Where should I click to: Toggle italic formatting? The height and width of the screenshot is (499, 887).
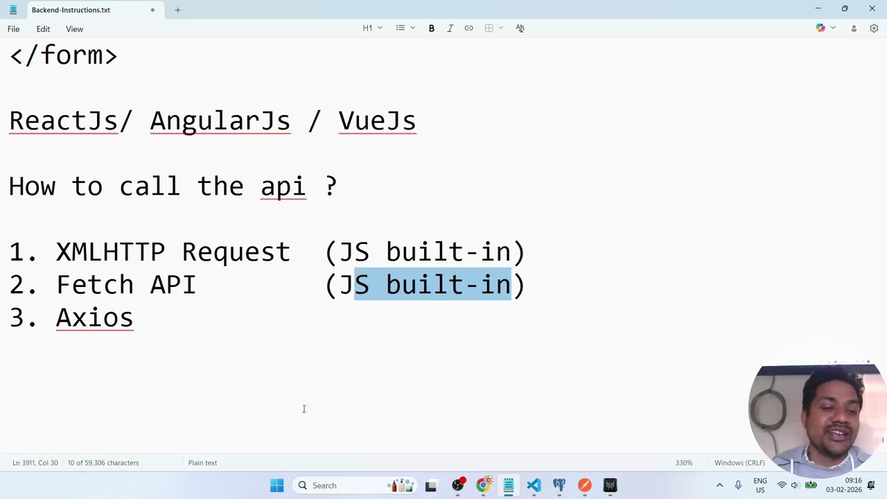click(x=450, y=28)
